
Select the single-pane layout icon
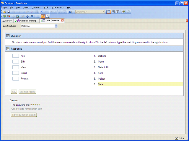(109, 12)
